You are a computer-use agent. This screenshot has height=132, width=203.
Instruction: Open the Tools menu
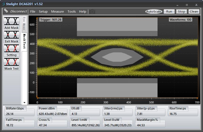click(x=71, y=11)
